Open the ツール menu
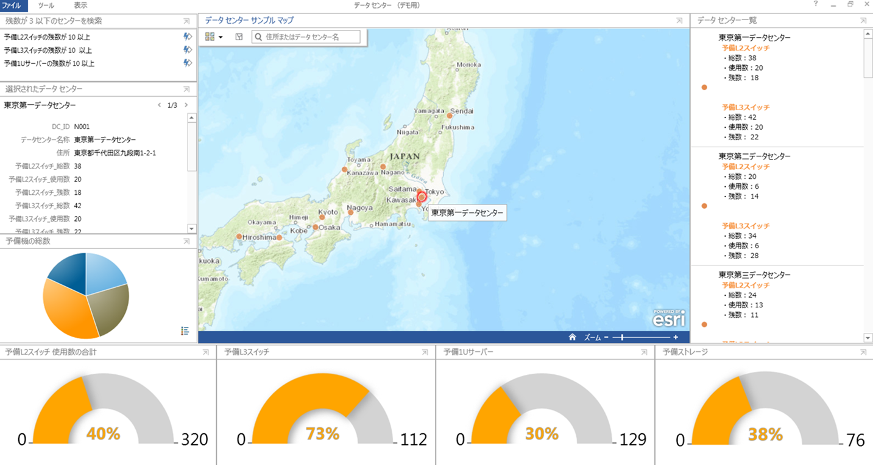This screenshot has height=465, width=873. click(46, 5)
